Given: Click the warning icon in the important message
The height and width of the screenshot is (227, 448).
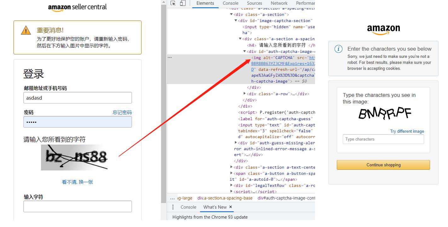Looking at the screenshot, I should pyautogui.click(x=26, y=30).
